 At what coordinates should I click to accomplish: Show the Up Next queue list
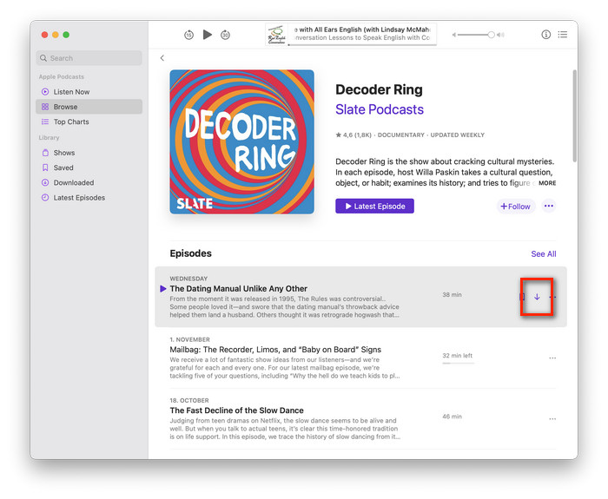(x=563, y=35)
